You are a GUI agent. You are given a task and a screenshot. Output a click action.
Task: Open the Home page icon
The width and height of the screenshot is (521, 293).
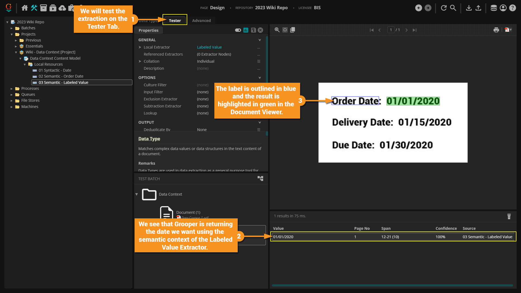(x=24, y=8)
